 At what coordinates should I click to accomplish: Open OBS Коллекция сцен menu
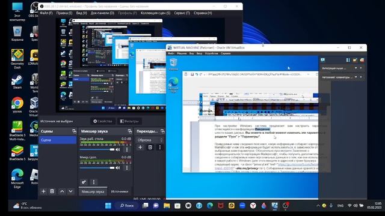[155, 13]
